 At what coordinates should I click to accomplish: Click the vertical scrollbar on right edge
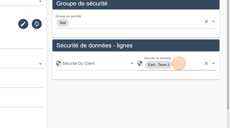(228, 54)
